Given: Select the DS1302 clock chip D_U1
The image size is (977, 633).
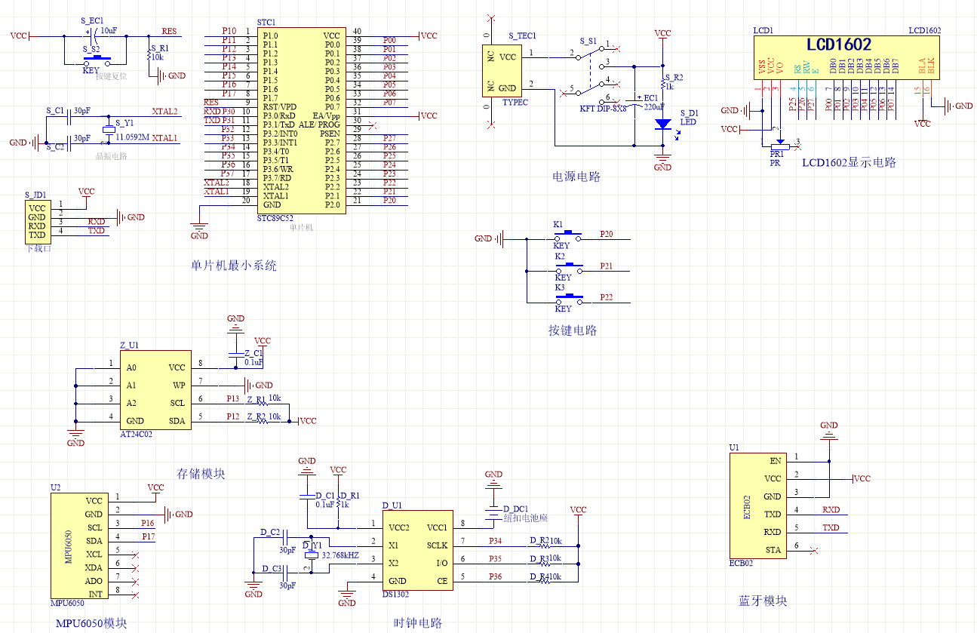Looking at the screenshot, I should (418, 549).
